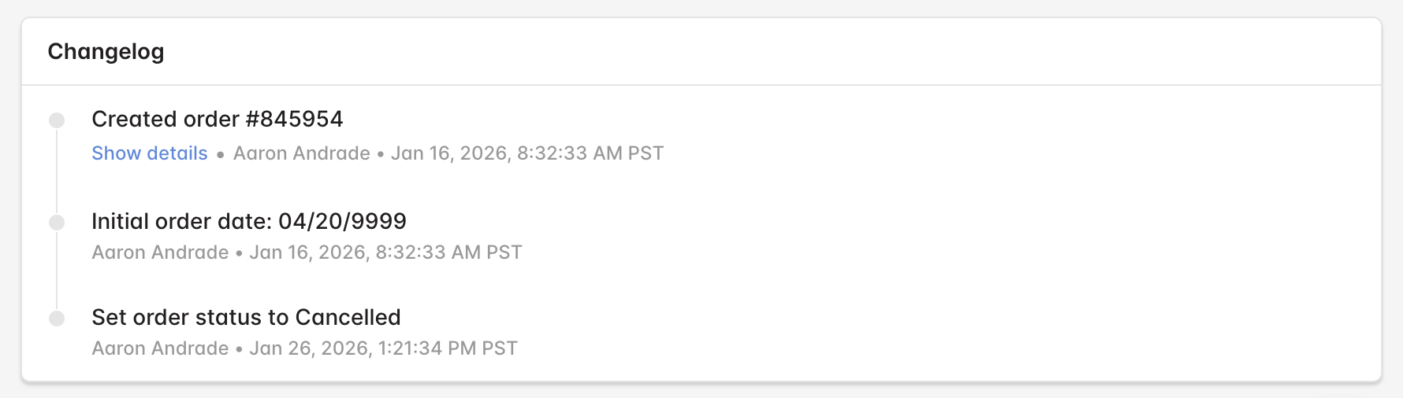Select the Created order #845954 entry
This screenshot has height=398, width=1403.
click(x=218, y=119)
